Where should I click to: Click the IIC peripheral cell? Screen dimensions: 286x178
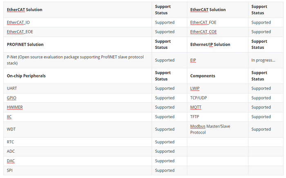click(x=9, y=116)
